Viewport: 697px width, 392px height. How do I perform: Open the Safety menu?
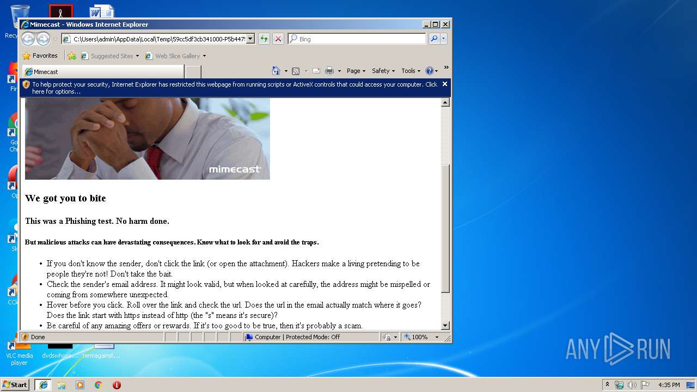pos(383,71)
